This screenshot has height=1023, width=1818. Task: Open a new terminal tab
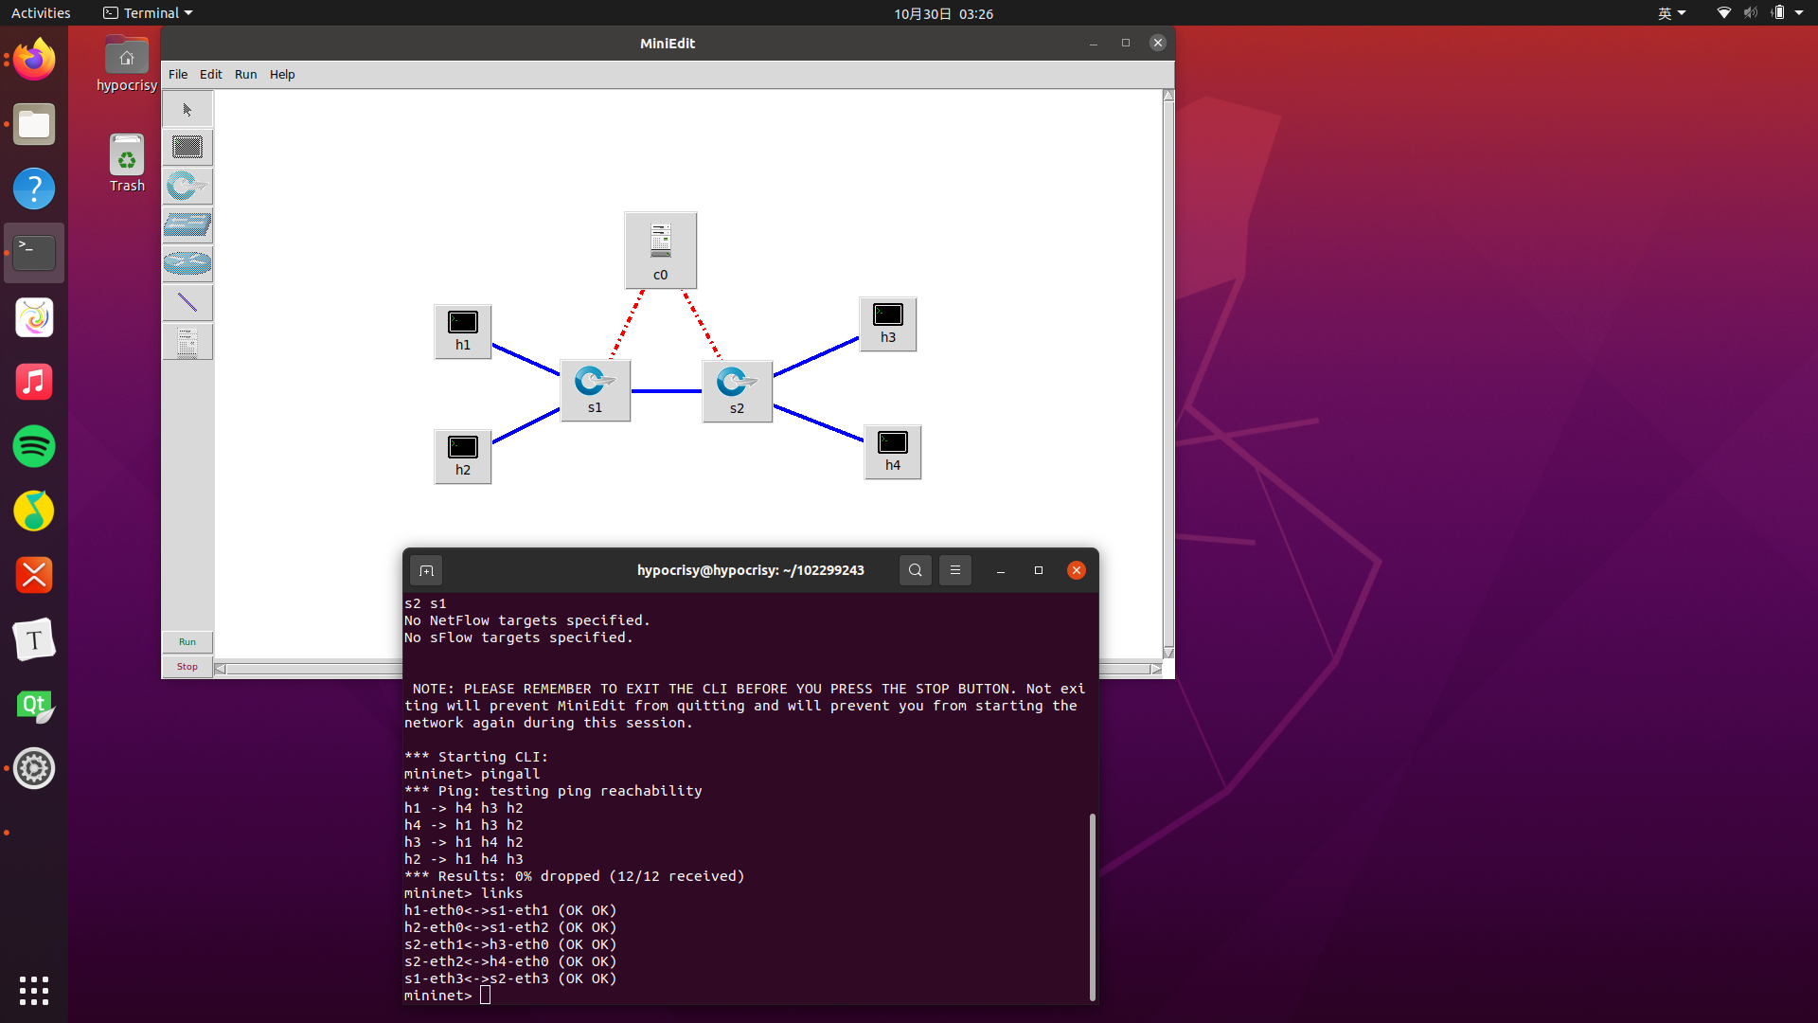pos(426,570)
